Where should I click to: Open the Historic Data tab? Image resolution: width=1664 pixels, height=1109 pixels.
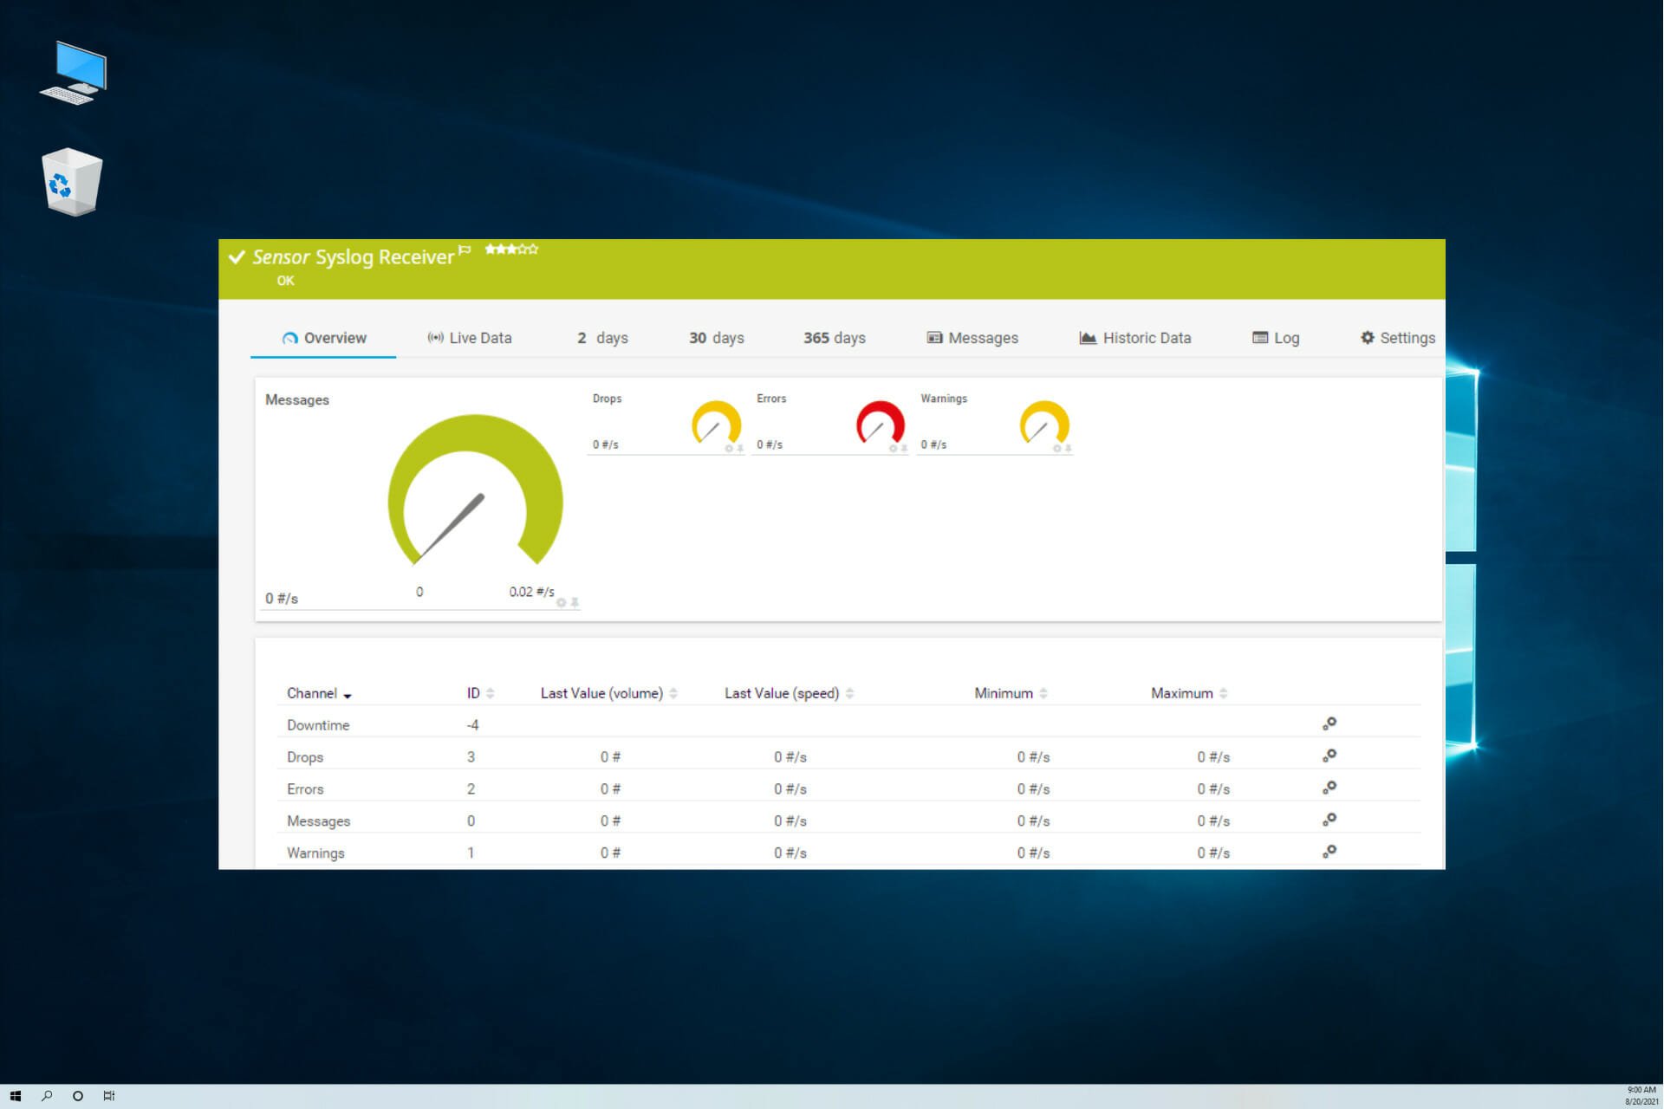[x=1134, y=338]
